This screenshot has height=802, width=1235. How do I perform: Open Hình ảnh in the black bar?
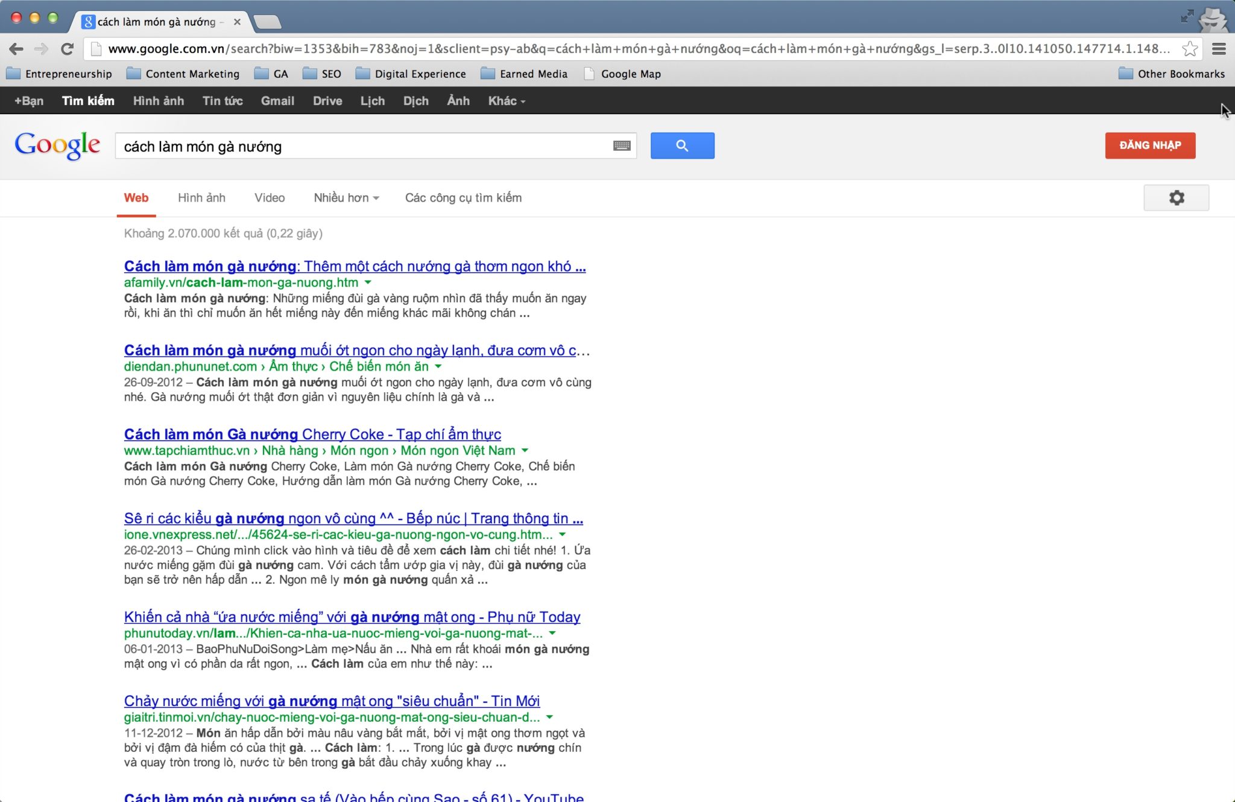click(x=159, y=101)
